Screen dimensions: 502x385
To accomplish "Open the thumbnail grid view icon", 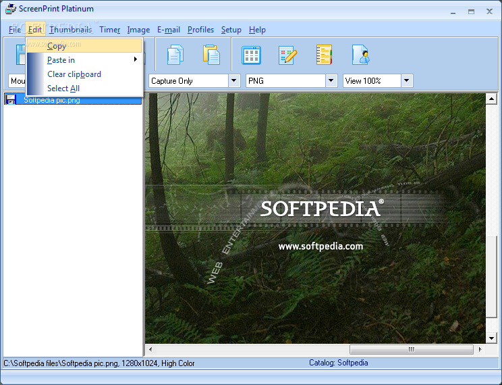I will (x=251, y=55).
